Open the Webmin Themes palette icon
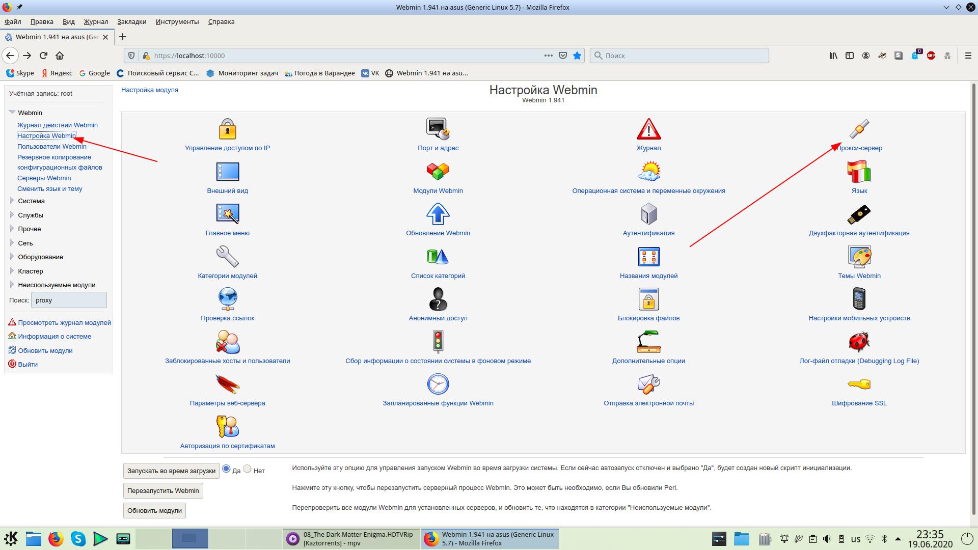 [859, 257]
